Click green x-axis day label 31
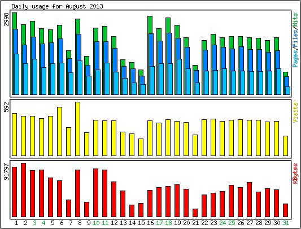Screen dimensions: 301x229 [x=286, y=223]
